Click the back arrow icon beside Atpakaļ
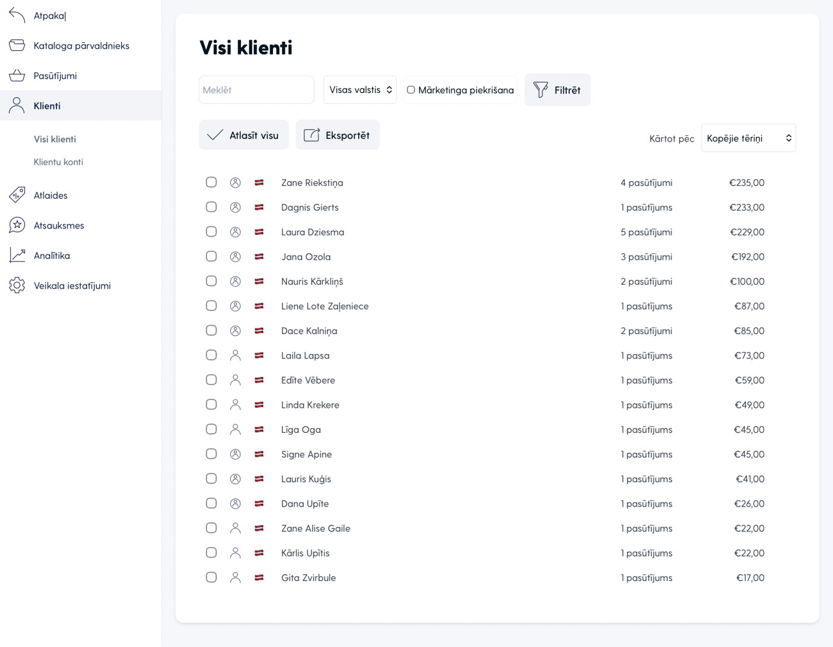The width and height of the screenshot is (833, 647). 17,15
